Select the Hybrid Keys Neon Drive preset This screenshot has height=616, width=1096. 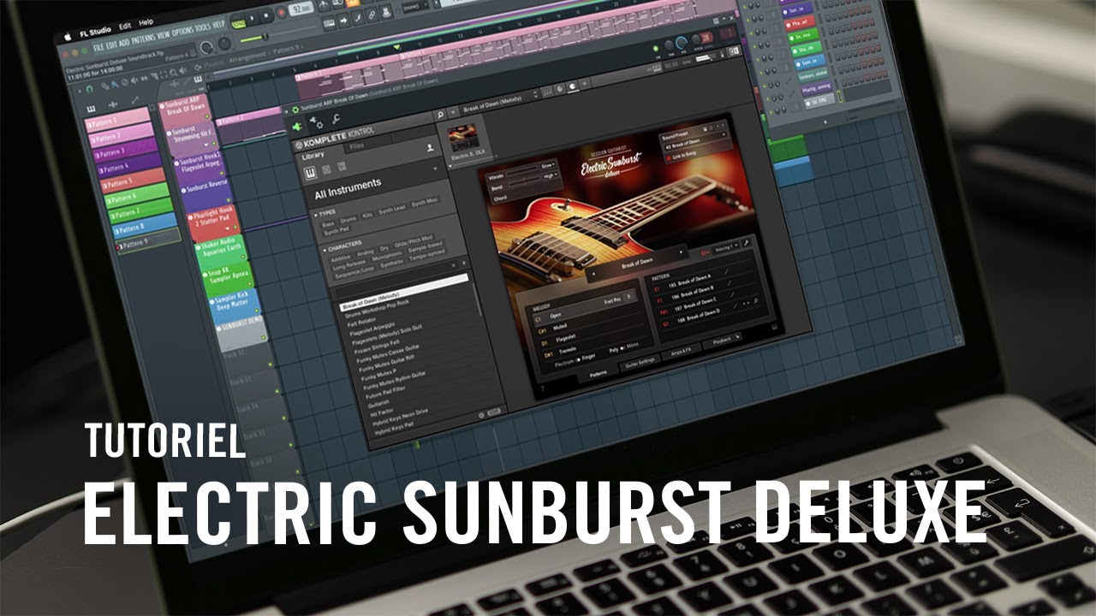(x=400, y=418)
